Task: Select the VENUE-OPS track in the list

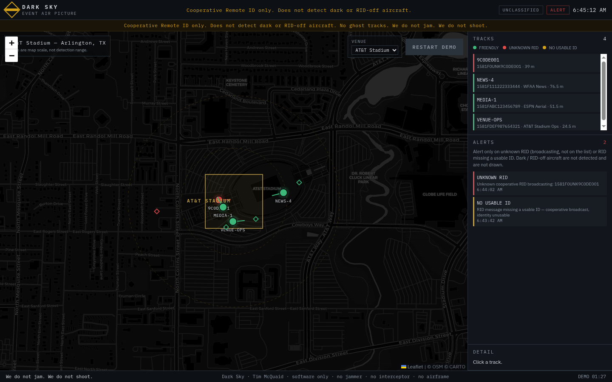Action: (536, 122)
